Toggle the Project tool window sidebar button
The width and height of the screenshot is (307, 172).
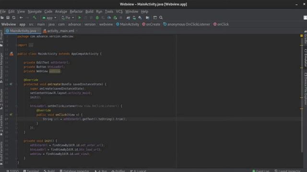tap(1, 38)
